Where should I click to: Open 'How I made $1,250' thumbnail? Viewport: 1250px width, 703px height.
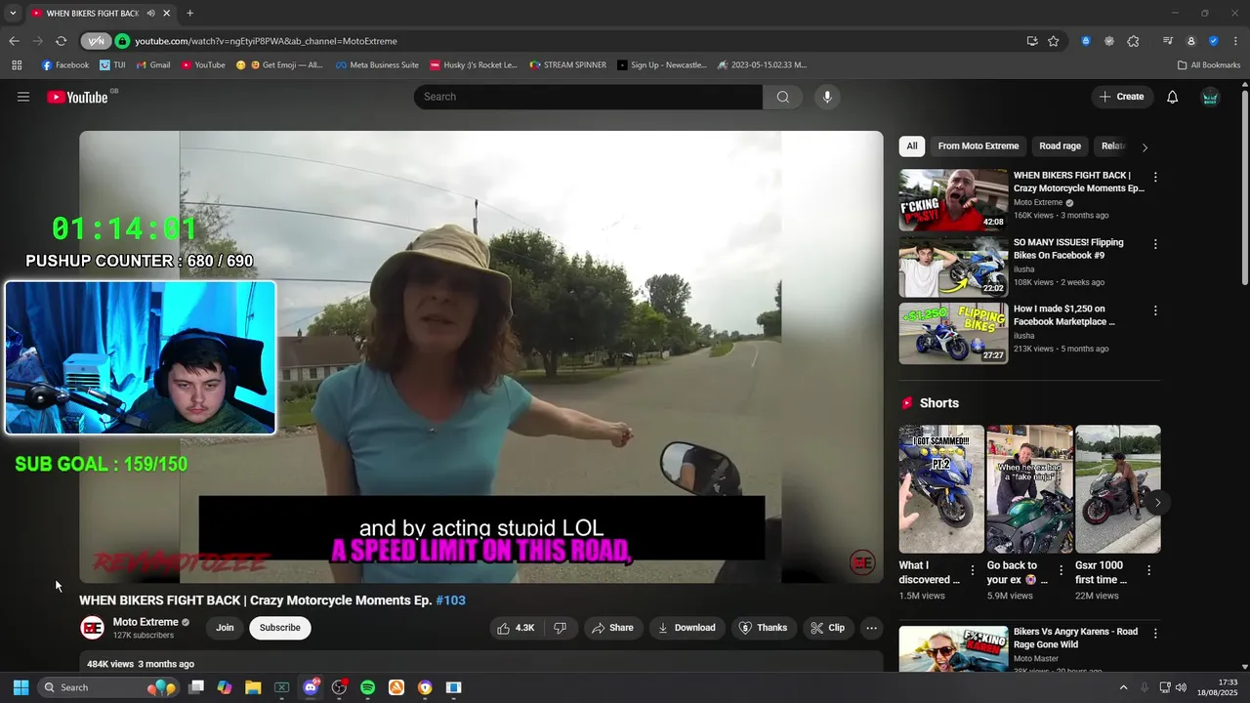(x=953, y=333)
